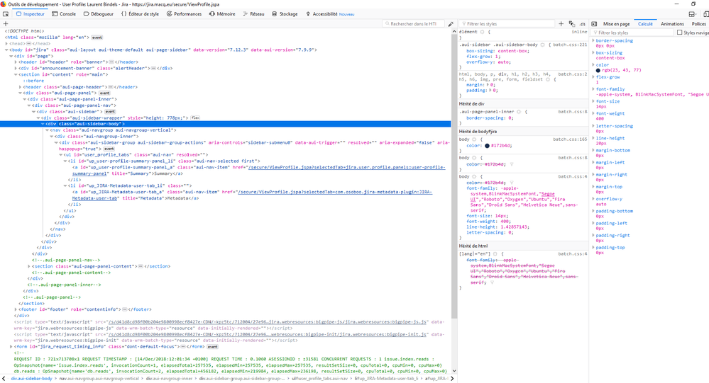This screenshot has height=383, width=709.
Task: Follow the JIRA-Metadata-user-tab href link
Action: pos(253,195)
